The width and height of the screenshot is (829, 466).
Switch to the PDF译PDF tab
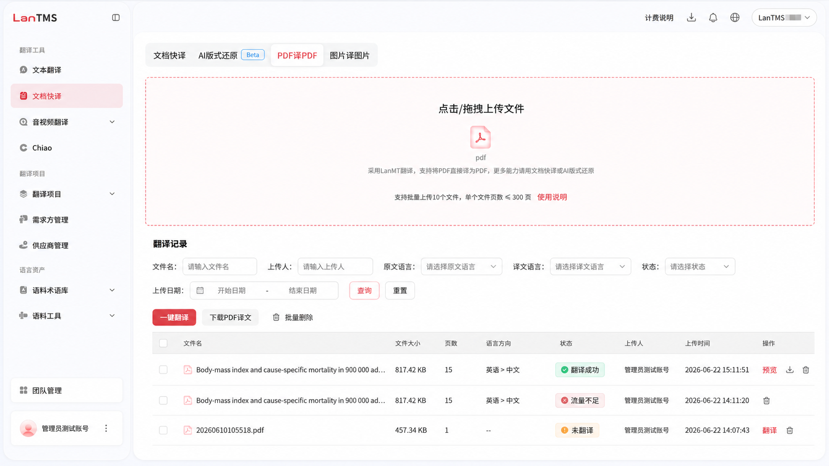pyautogui.click(x=297, y=55)
